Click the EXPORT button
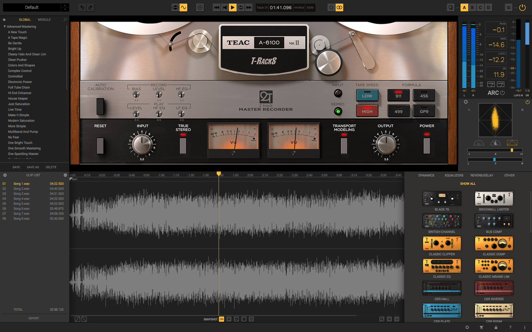Viewport: 532px width, 332px height. click(x=34, y=318)
